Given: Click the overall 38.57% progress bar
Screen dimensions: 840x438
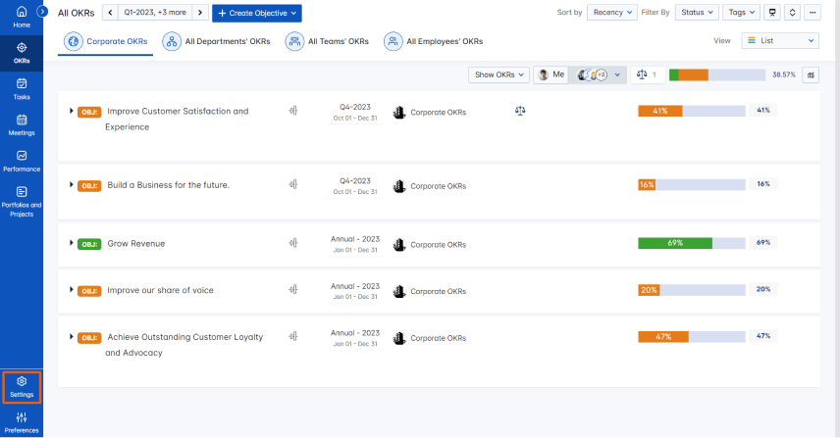Looking at the screenshot, I should [x=716, y=74].
